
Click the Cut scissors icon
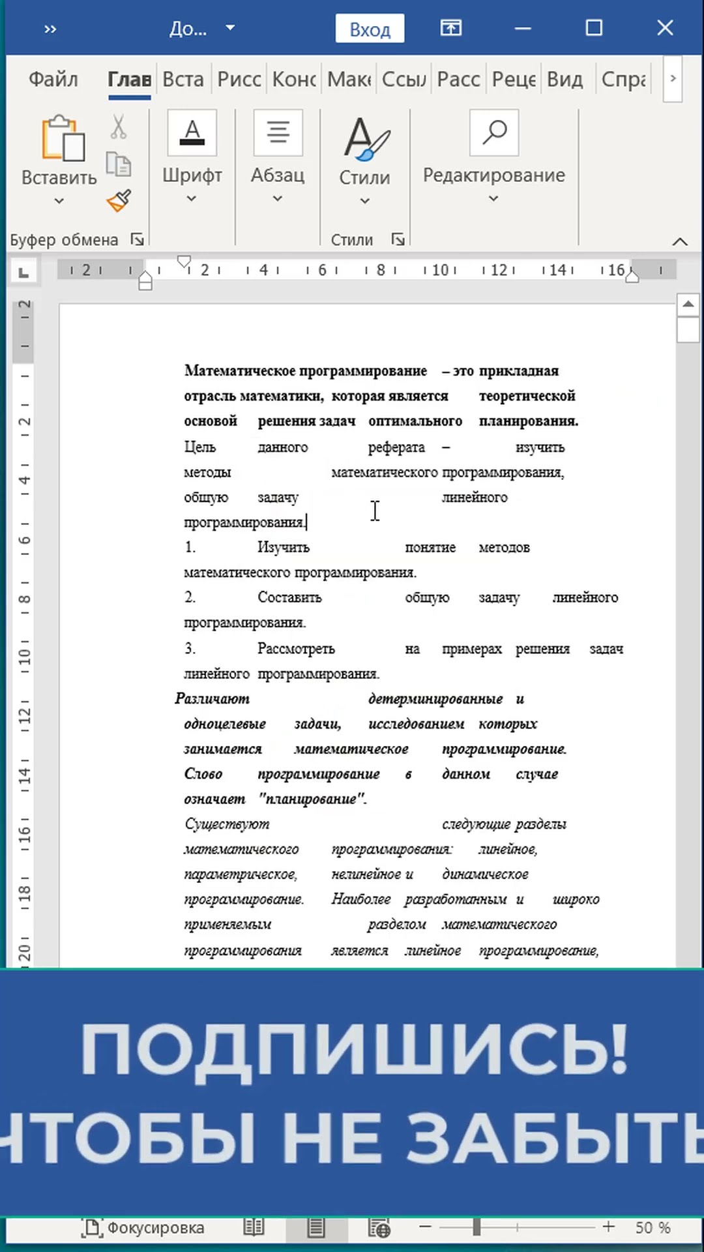point(119,127)
